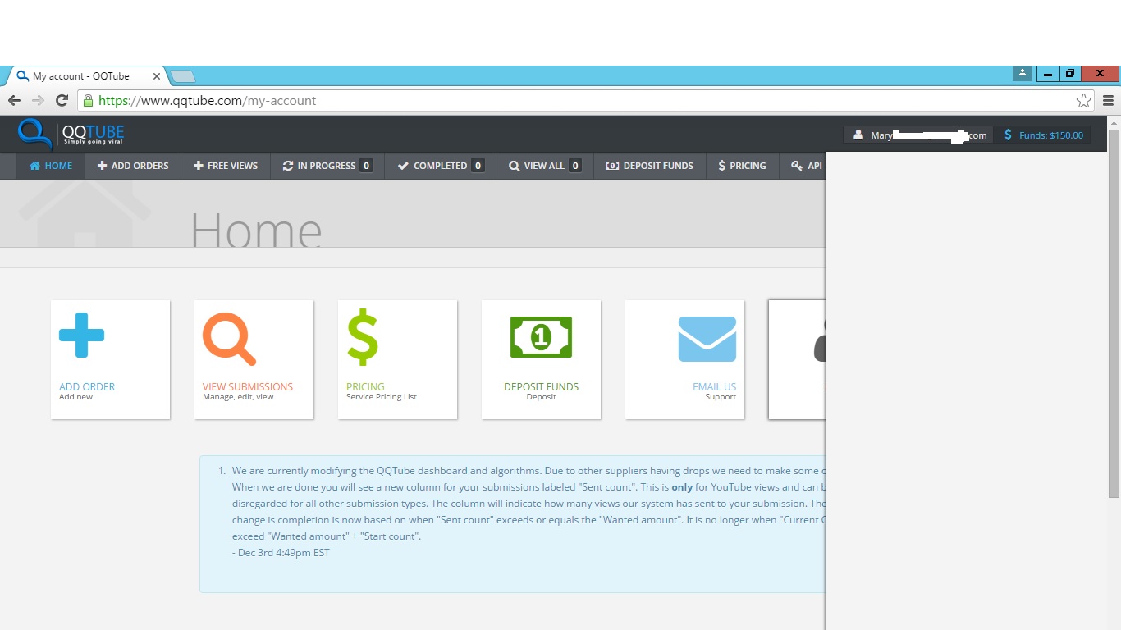1121x630 pixels.
Task: Open the Chrome menu hamburger icon
Action: pos(1108,101)
